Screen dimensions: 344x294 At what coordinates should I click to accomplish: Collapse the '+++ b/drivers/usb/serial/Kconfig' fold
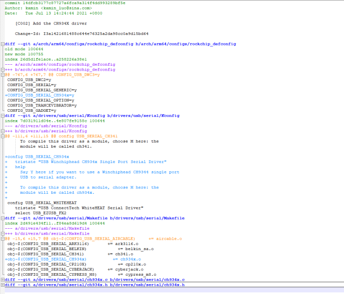tap(3, 131)
